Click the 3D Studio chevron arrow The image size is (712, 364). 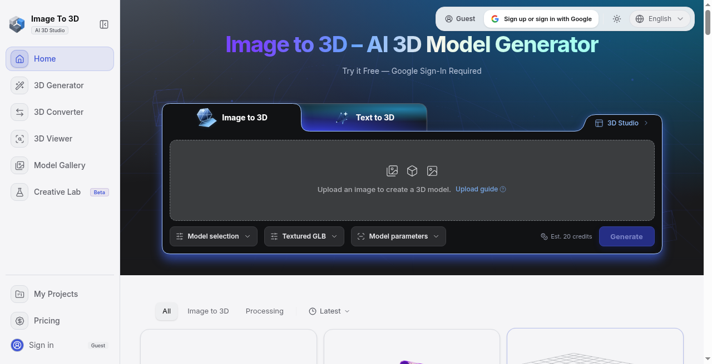pos(646,123)
